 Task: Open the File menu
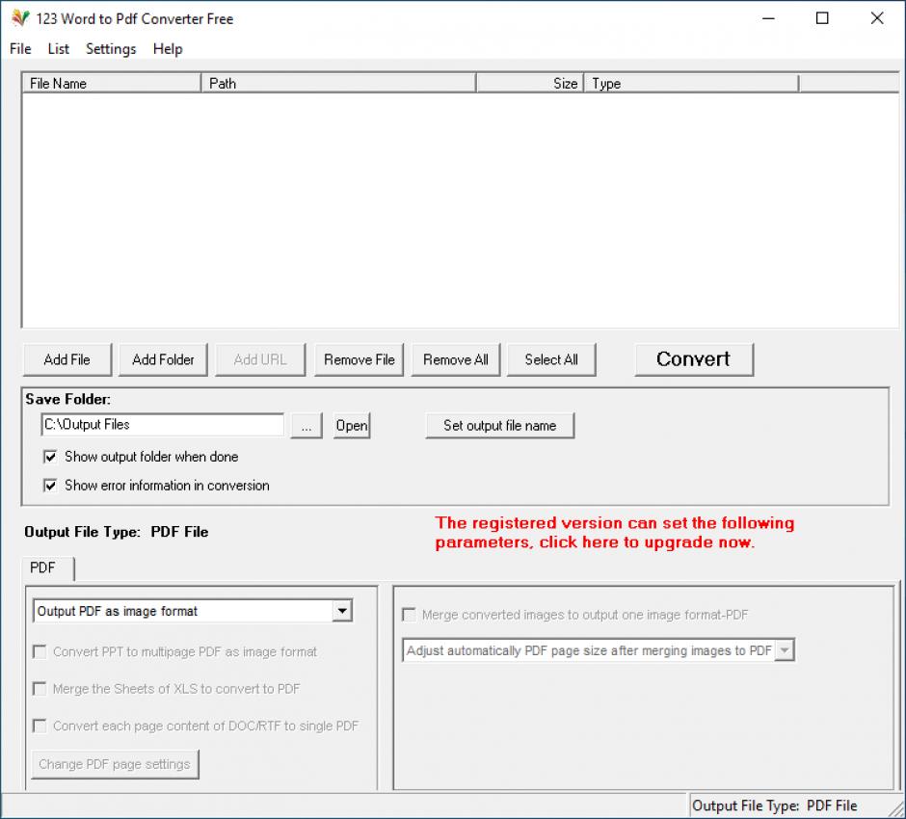20,49
